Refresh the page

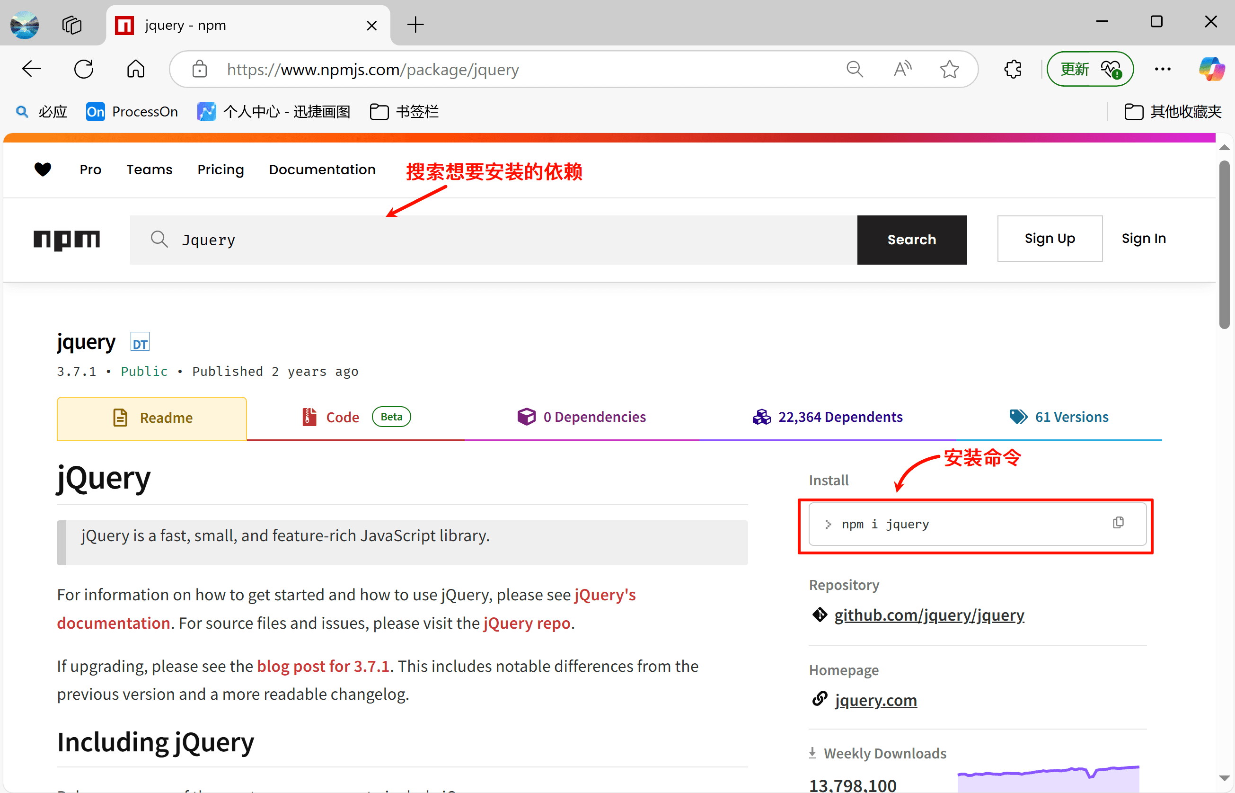tap(84, 69)
